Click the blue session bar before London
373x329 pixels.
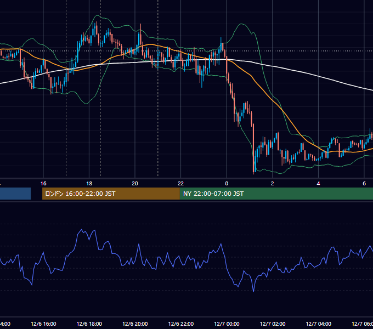pos(15,194)
